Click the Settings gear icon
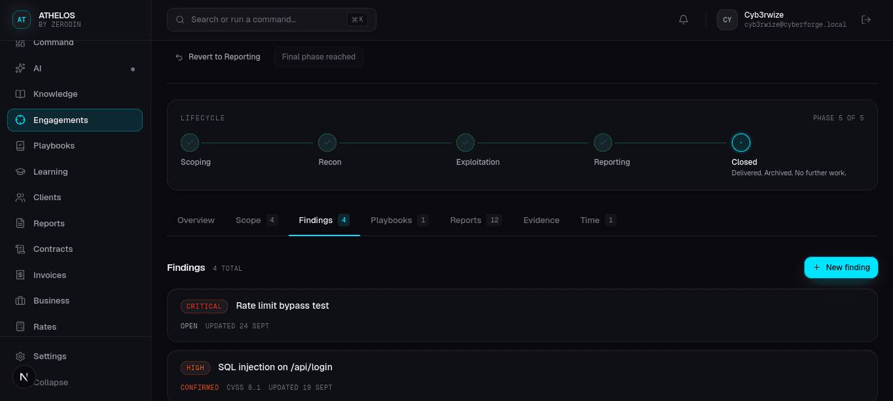The width and height of the screenshot is (893, 401). coord(20,357)
